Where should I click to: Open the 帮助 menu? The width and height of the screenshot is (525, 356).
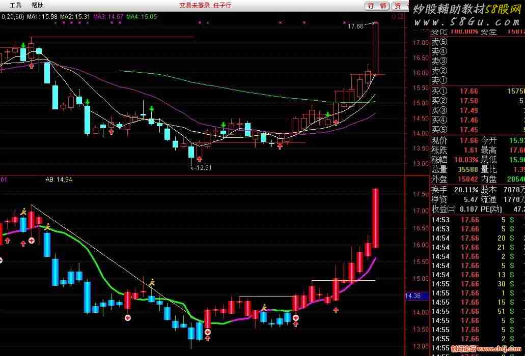pos(37,6)
